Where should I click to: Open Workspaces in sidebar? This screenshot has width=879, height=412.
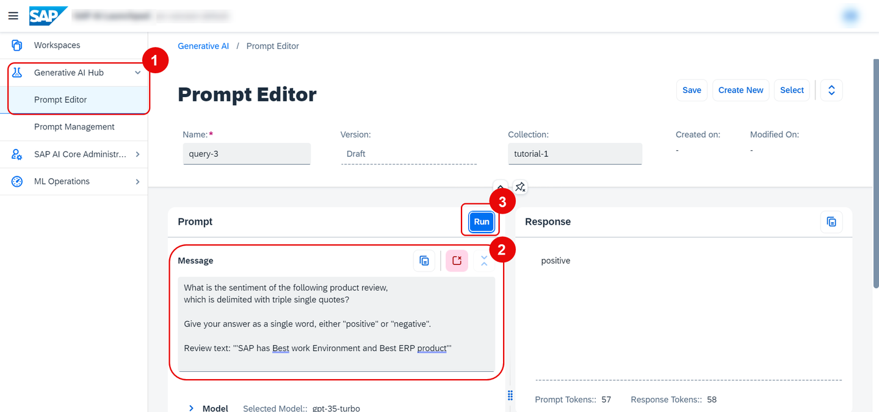[x=74, y=45]
